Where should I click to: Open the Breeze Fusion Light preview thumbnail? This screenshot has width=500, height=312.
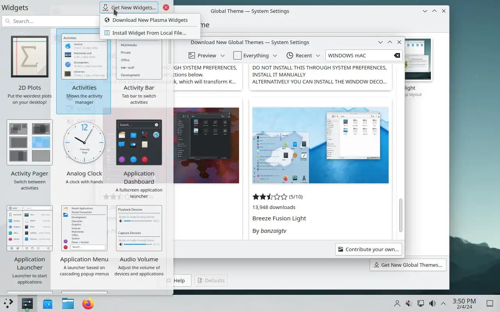(320, 145)
